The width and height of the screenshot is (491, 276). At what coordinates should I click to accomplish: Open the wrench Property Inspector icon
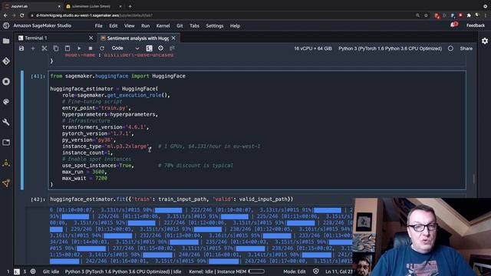pos(6,122)
